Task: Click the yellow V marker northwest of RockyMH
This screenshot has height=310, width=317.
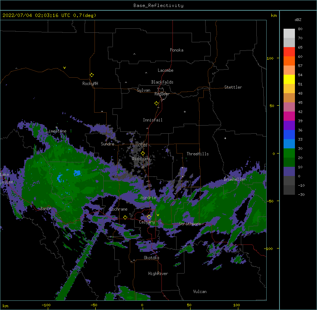Action: 64,68
